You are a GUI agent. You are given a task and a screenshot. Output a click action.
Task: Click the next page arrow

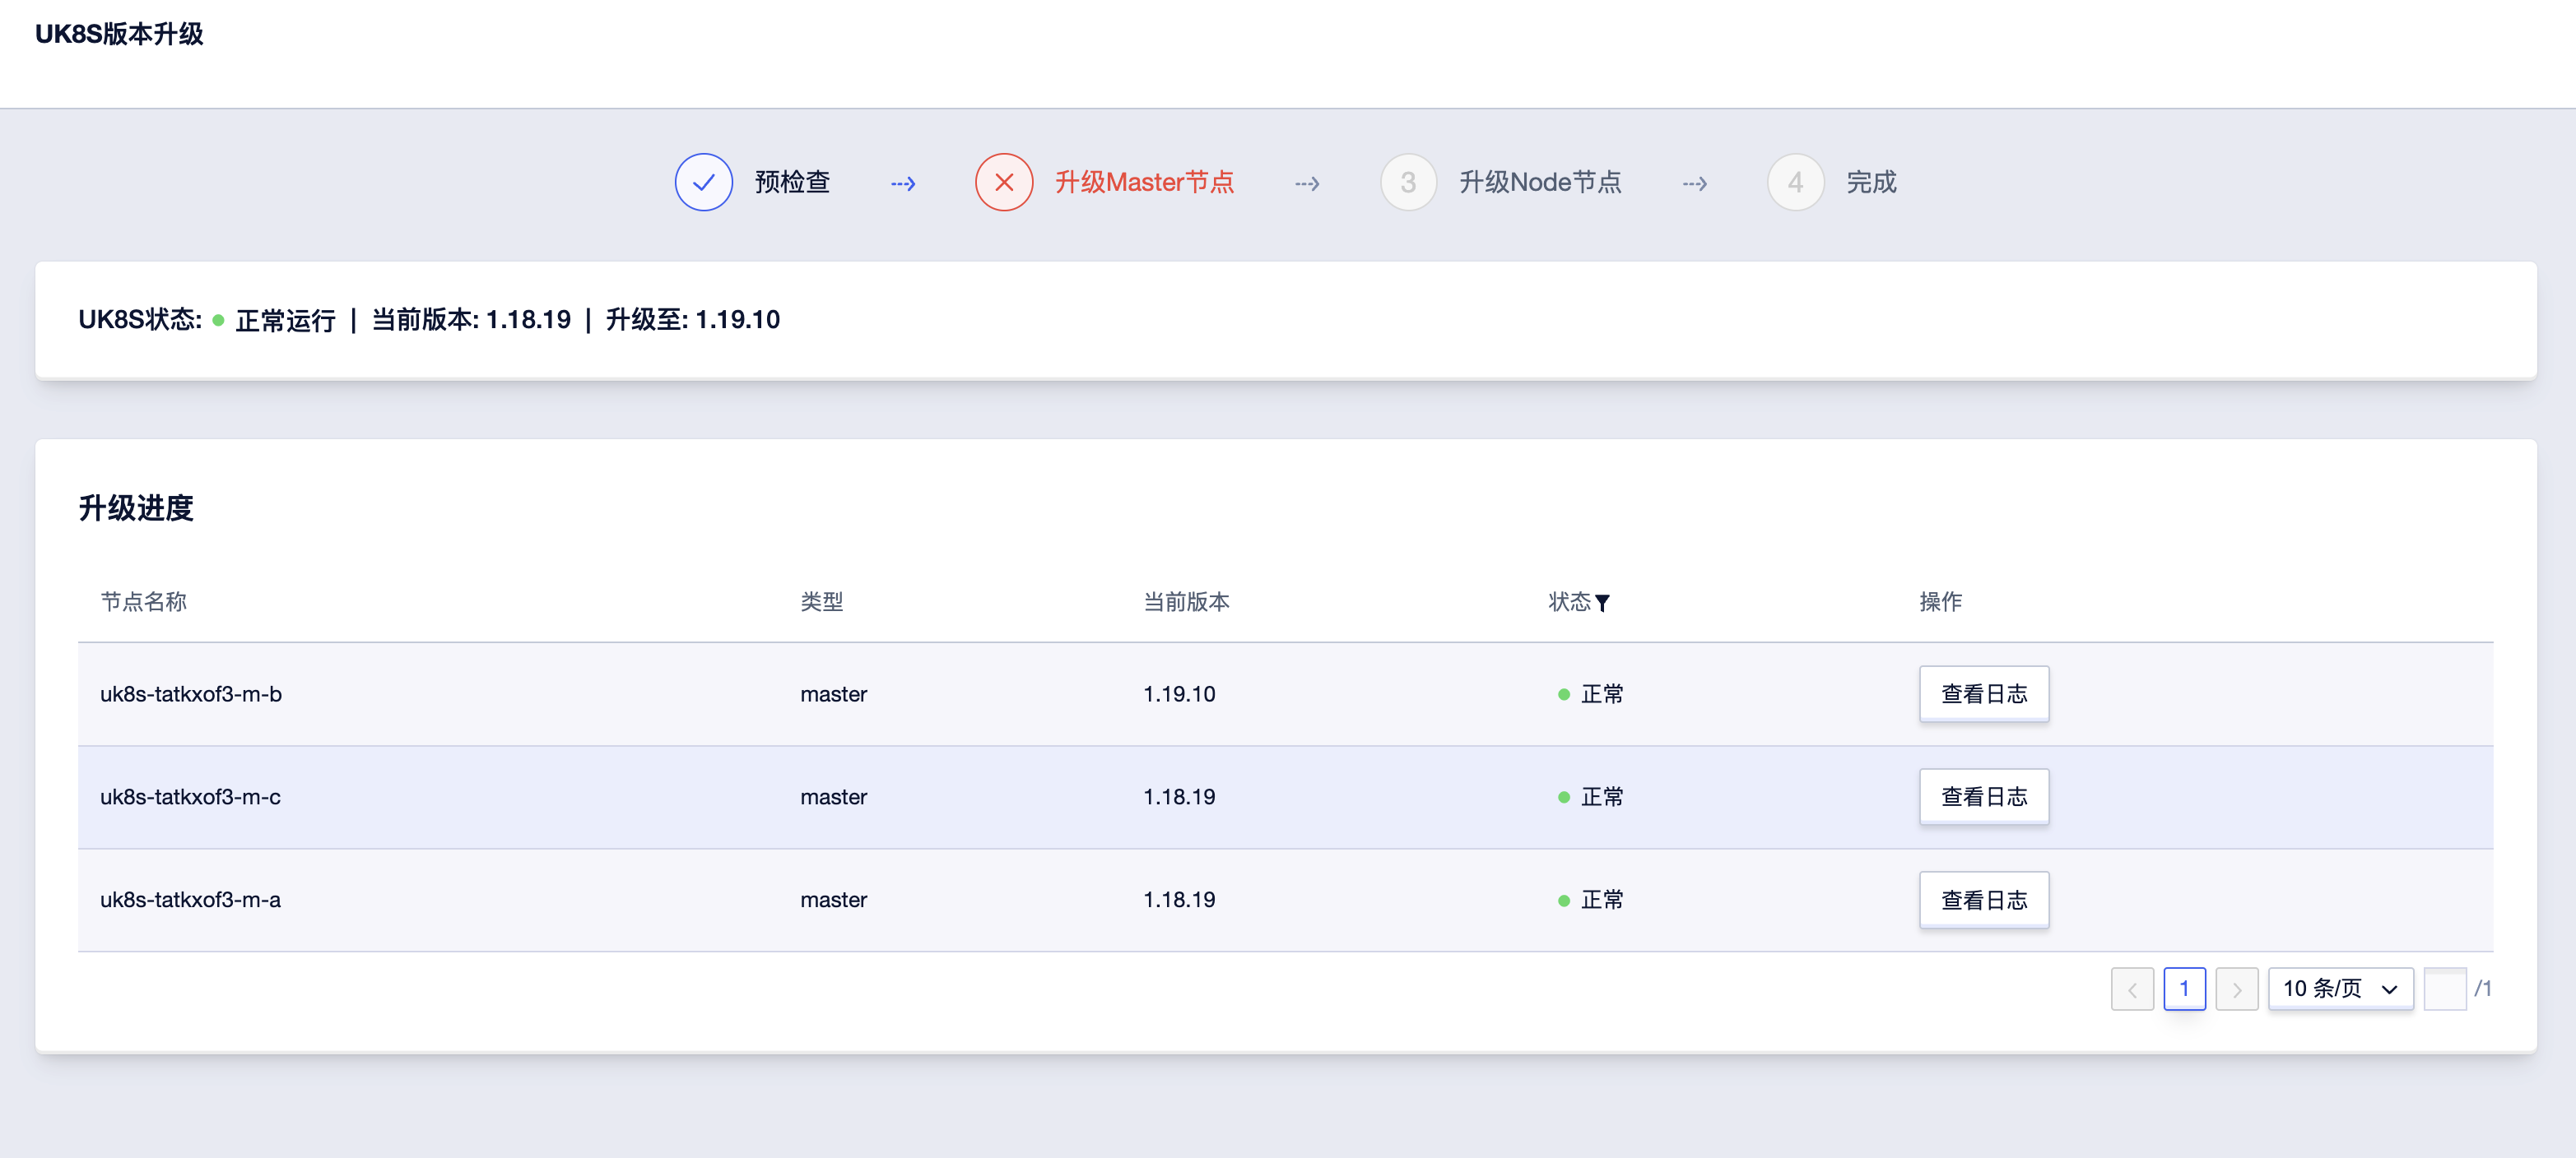[2236, 989]
